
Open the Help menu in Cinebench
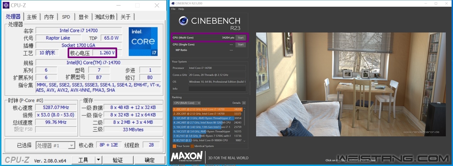[x=181, y=9]
